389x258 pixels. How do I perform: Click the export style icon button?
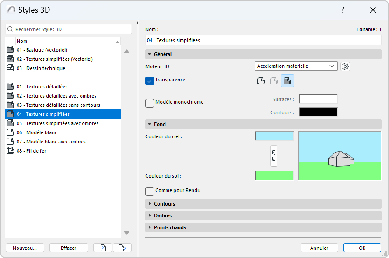pos(122,248)
